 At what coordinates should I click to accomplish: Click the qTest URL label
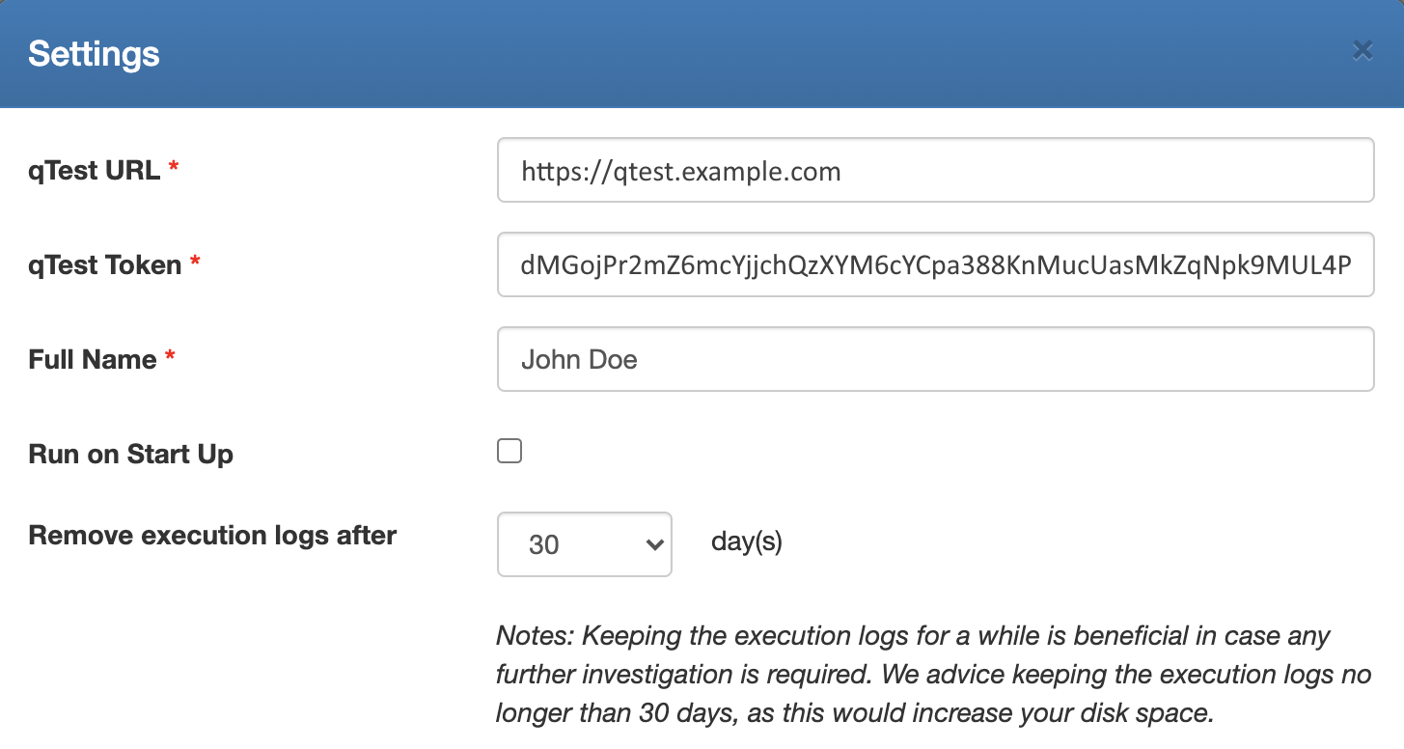(x=94, y=171)
